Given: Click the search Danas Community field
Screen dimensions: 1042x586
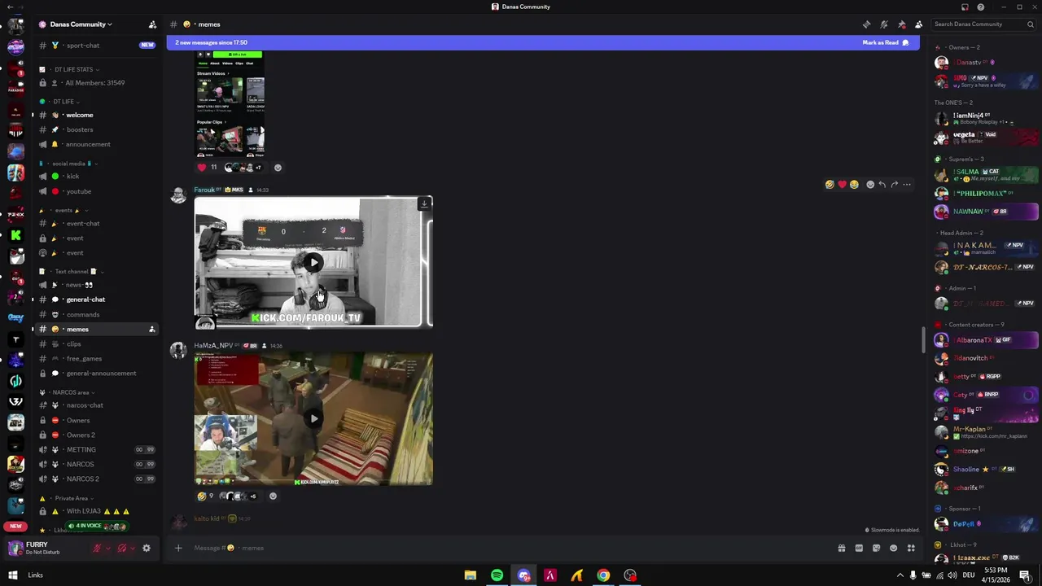Looking at the screenshot, I should tap(983, 24).
